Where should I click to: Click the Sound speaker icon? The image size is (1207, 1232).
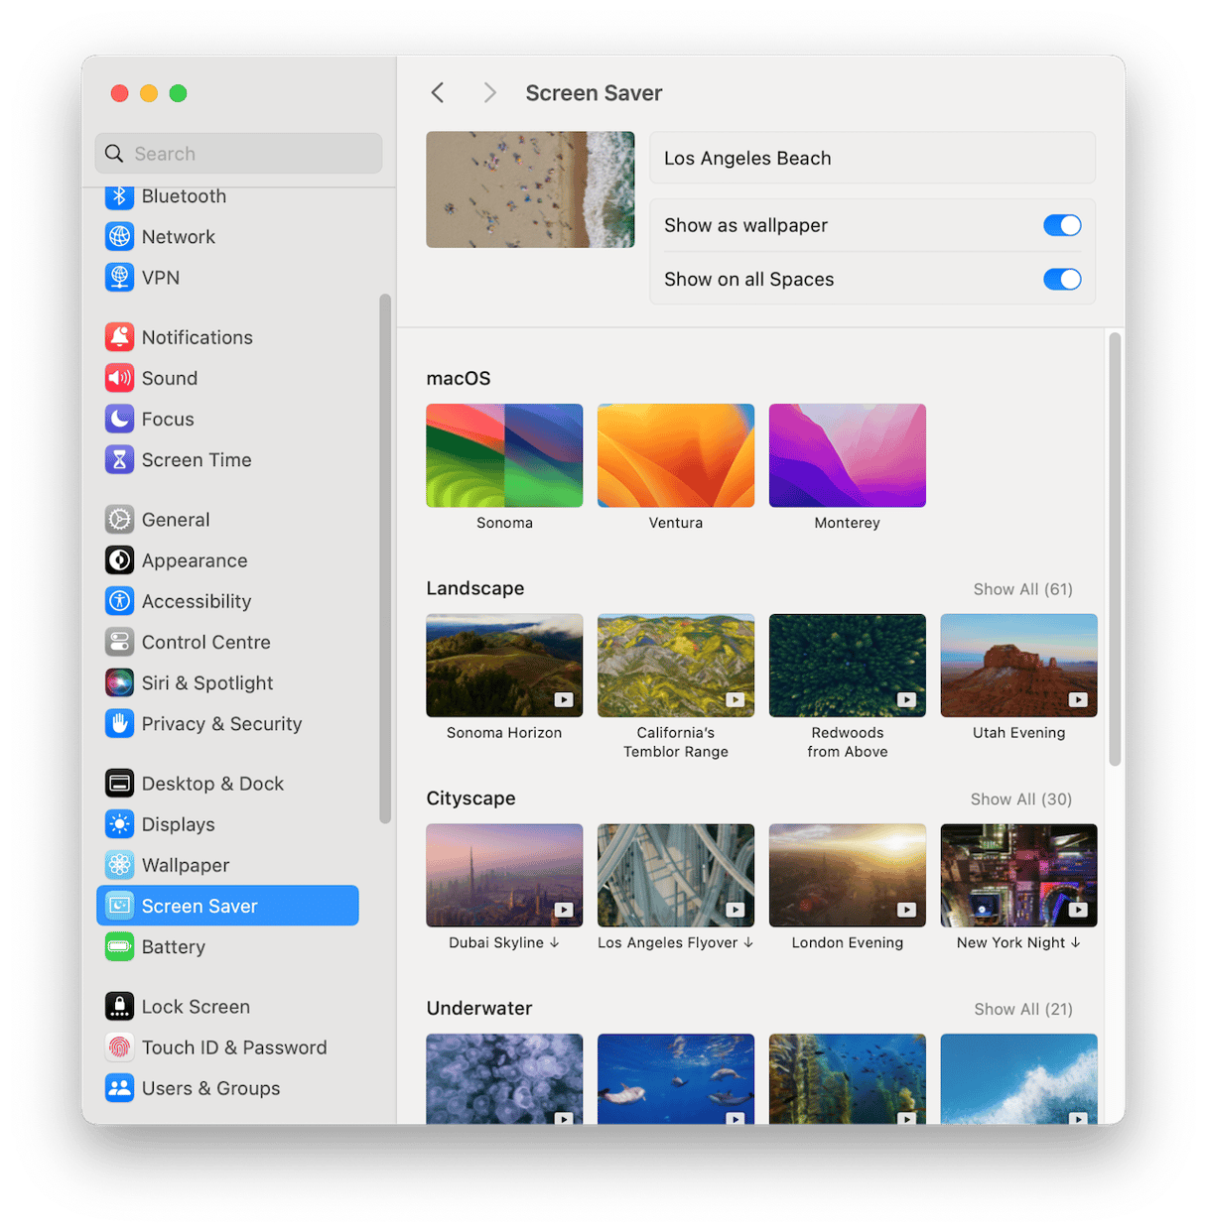[x=119, y=378]
